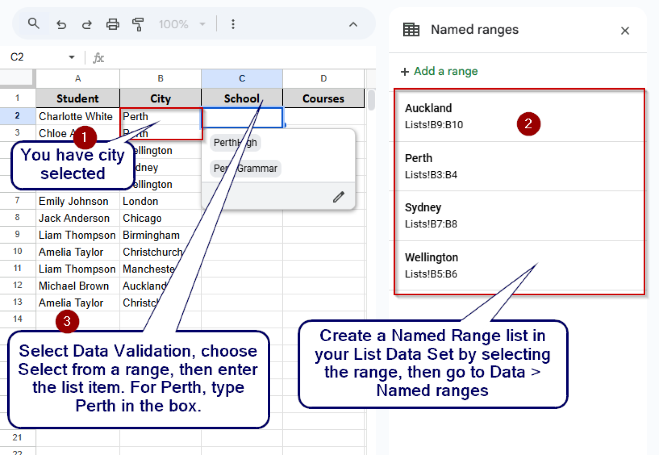Select the Redo icon
Screen dimensions: 659x455
click(x=87, y=24)
